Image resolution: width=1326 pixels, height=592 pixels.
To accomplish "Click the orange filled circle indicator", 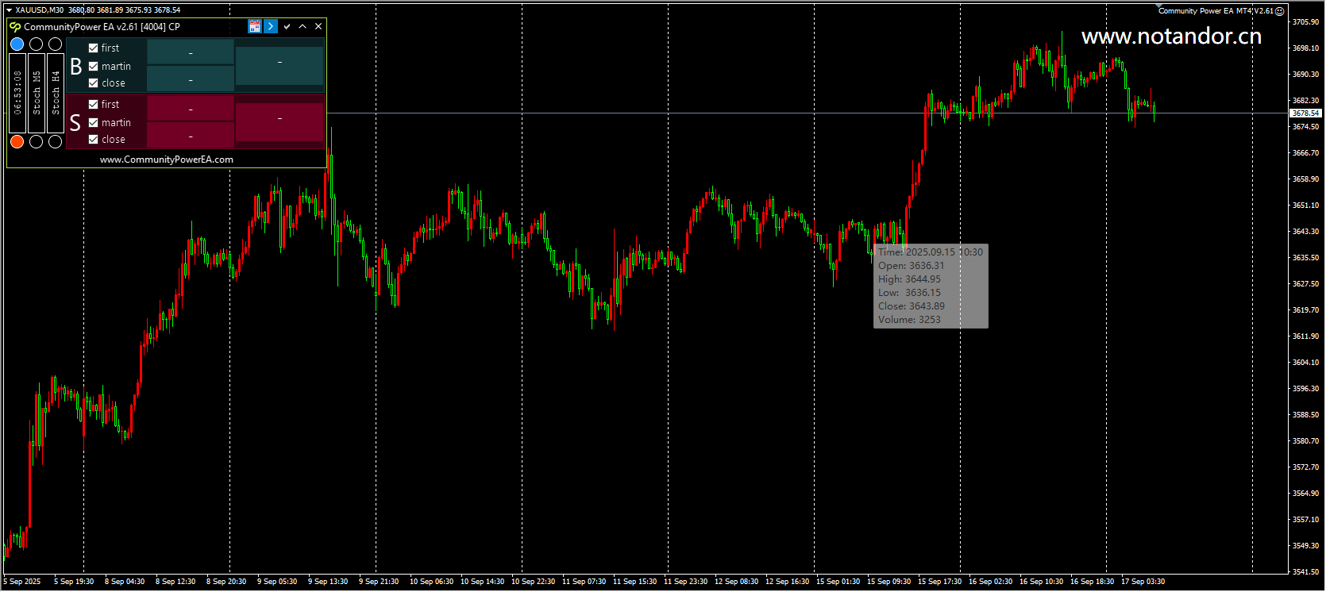I will click(17, 141).
